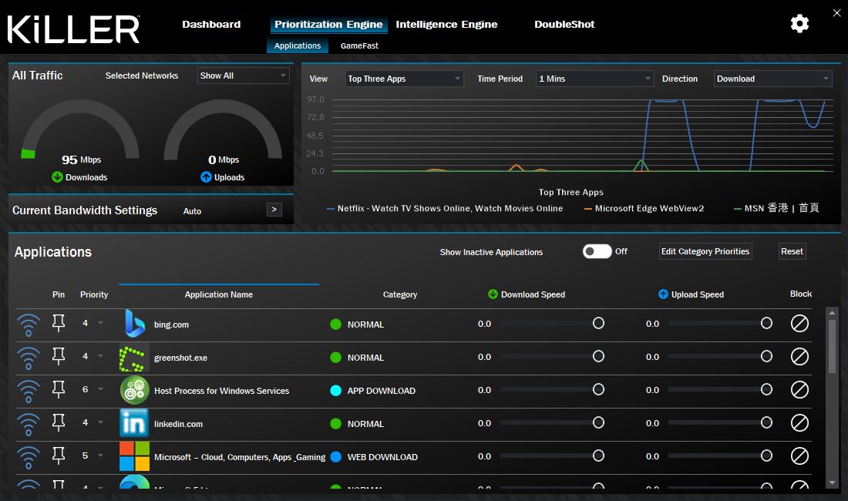Click Host Process for Windows Services icon
The width and height of the screenshot is (848, 501).
[x=134, y=390]
